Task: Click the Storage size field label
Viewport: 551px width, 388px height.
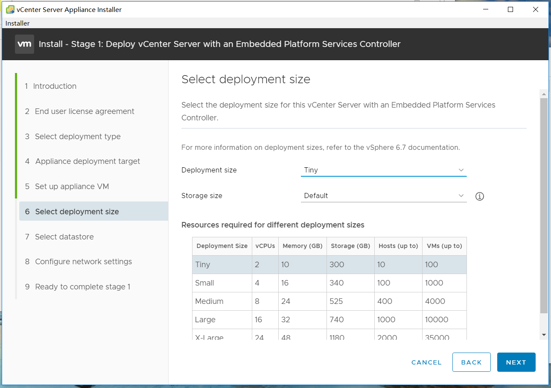Action: click(x=202, y=195)
